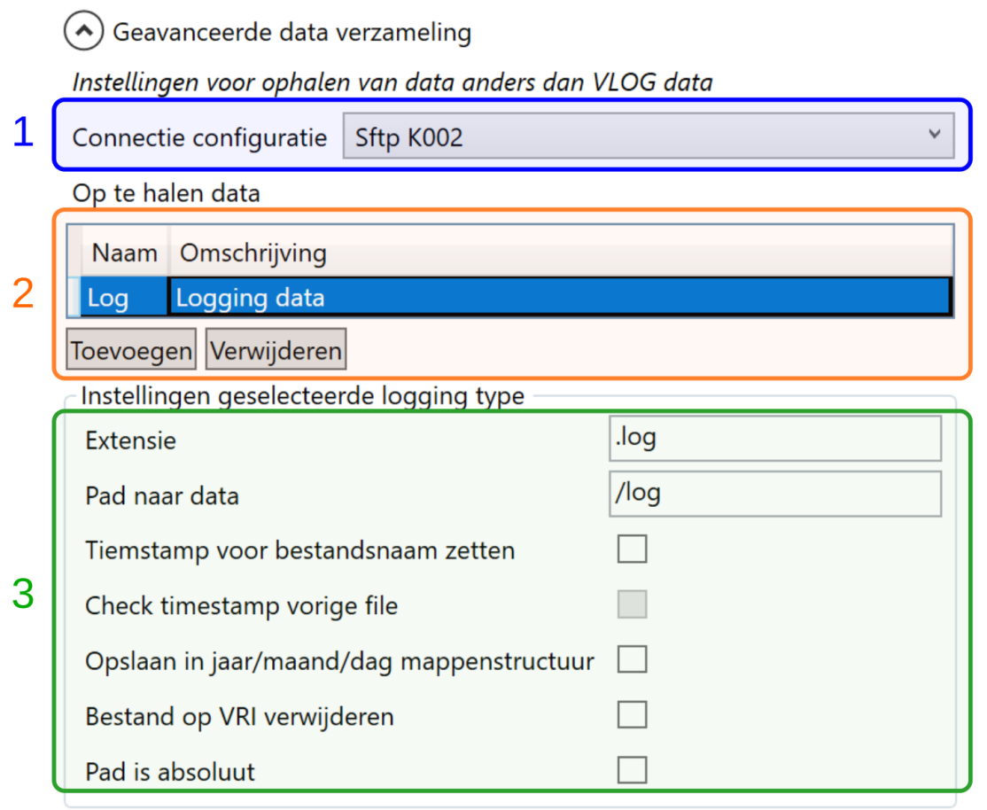Click the Toevoegen button
987x810 pixels.
[x=131, y=349]
